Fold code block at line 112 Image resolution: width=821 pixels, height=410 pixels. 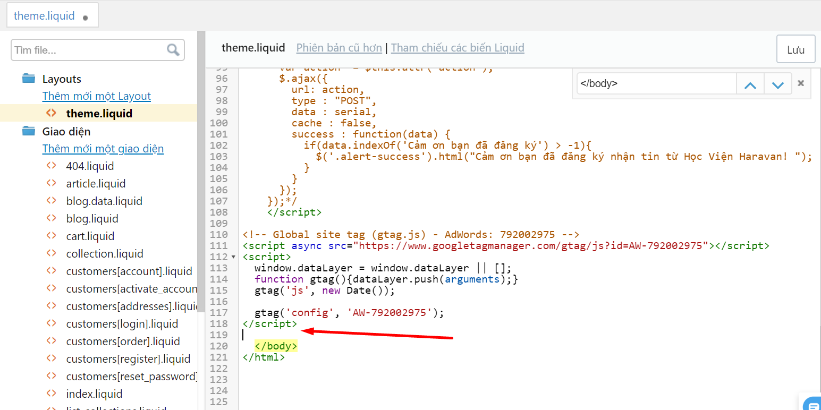234,257
